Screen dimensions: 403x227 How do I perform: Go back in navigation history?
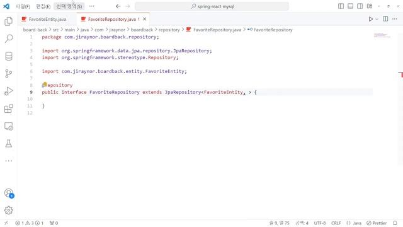coord(118,6)
